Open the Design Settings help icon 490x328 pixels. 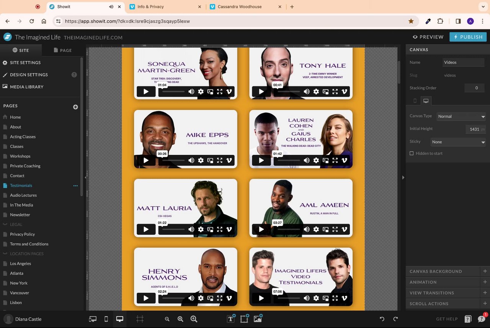point(74,75)
